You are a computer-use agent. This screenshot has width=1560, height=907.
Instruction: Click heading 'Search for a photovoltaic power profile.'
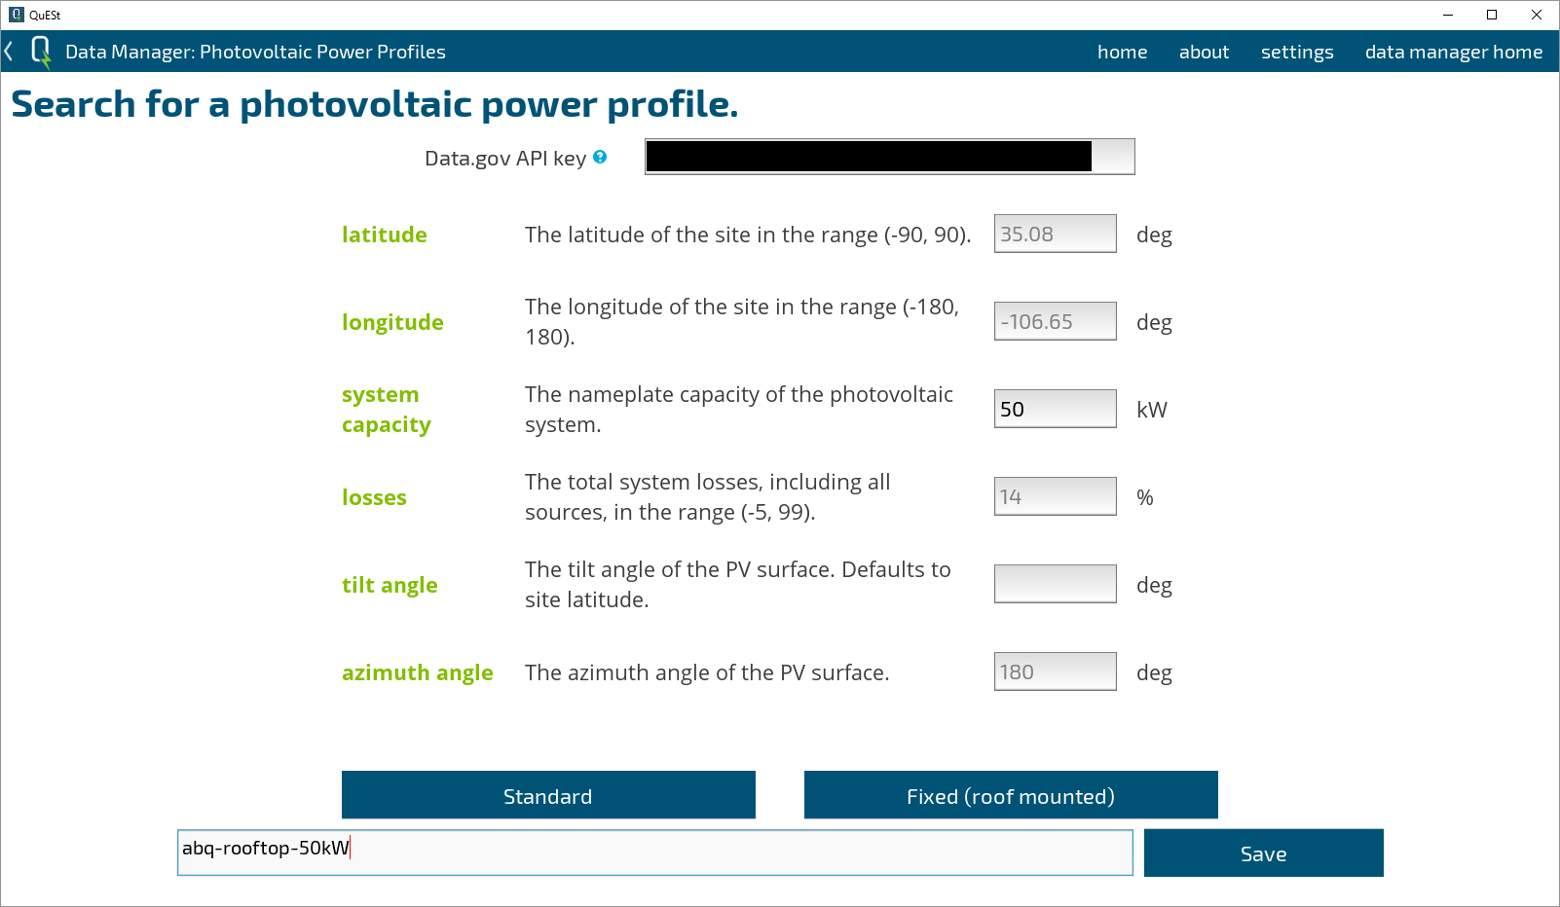pos(375,104)
